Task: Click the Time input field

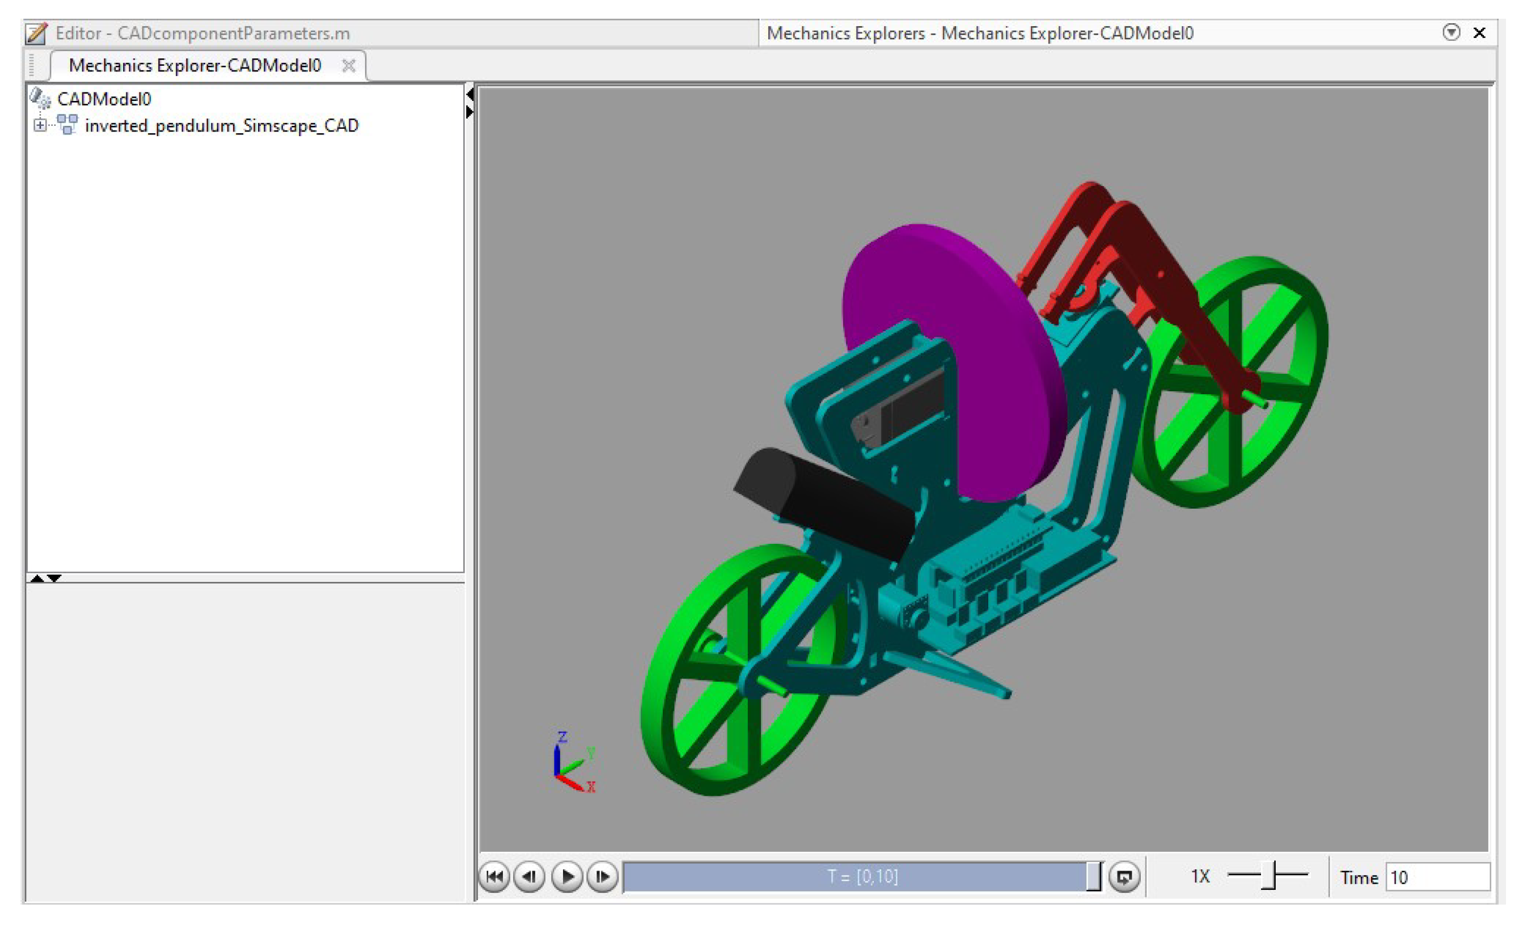Action: tap(1436, 877)
